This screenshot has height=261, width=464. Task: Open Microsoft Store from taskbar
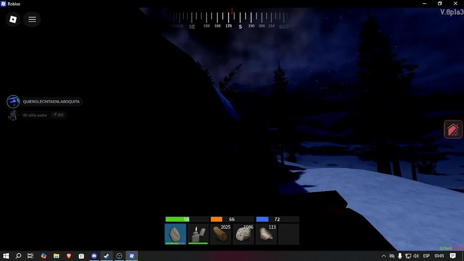tap(81, 256)
